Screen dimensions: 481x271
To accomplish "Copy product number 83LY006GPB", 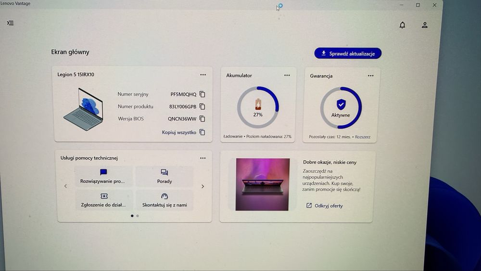I will tap(202, 106).
